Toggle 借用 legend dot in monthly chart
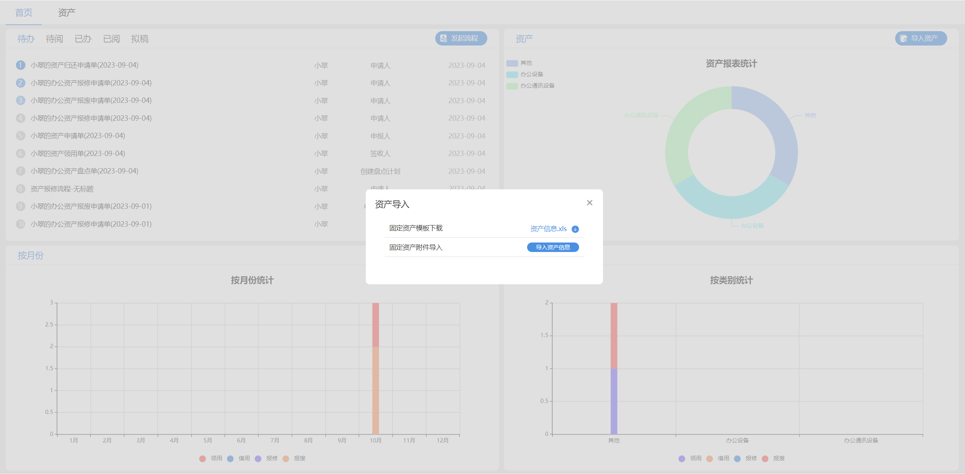The height and width of the screenshot is (474, 965). pos(230,458)
